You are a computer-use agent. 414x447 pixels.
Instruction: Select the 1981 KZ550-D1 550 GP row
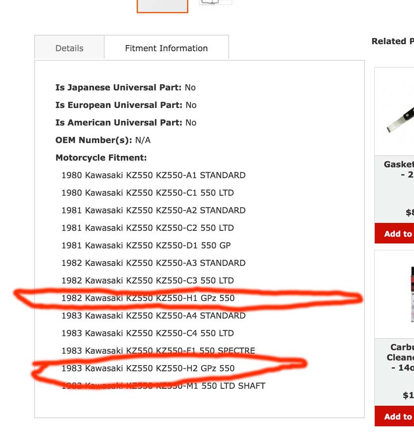[x=146, y=245]
